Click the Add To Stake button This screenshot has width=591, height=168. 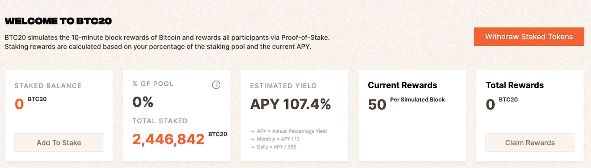59,143
